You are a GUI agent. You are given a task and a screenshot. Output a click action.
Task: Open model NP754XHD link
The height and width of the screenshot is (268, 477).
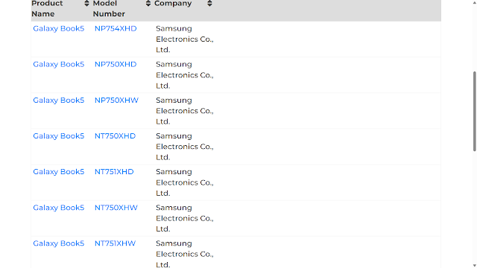click(116, 28)
